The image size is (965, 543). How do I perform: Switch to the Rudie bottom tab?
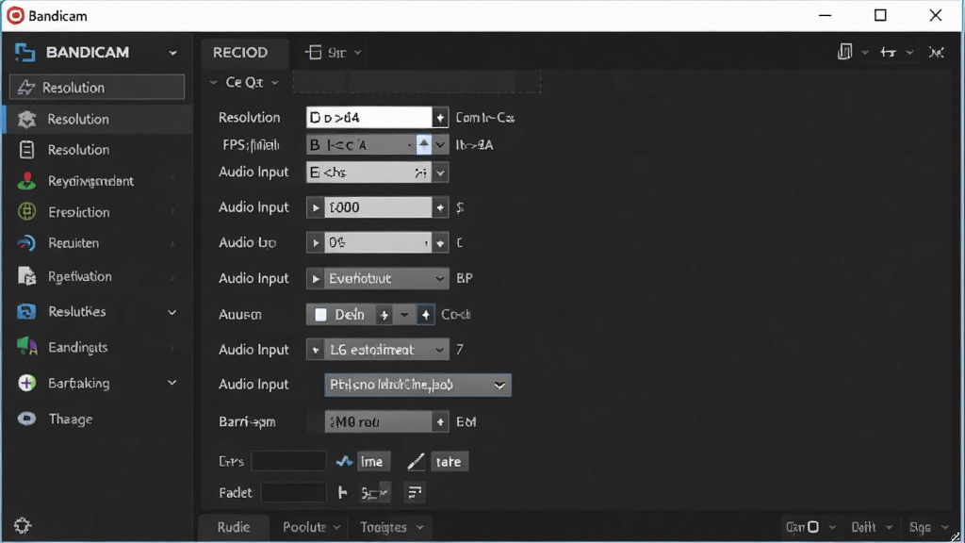click(x=234, y=527)
